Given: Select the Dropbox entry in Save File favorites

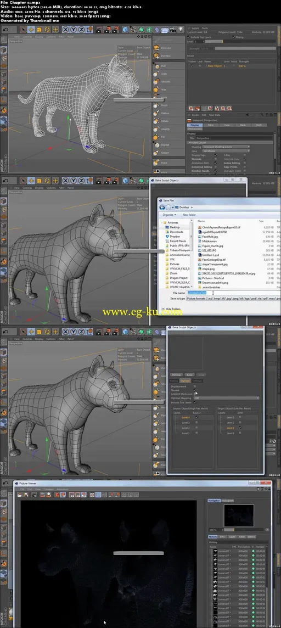Looking at the screenshot, I should click(175, 236).
